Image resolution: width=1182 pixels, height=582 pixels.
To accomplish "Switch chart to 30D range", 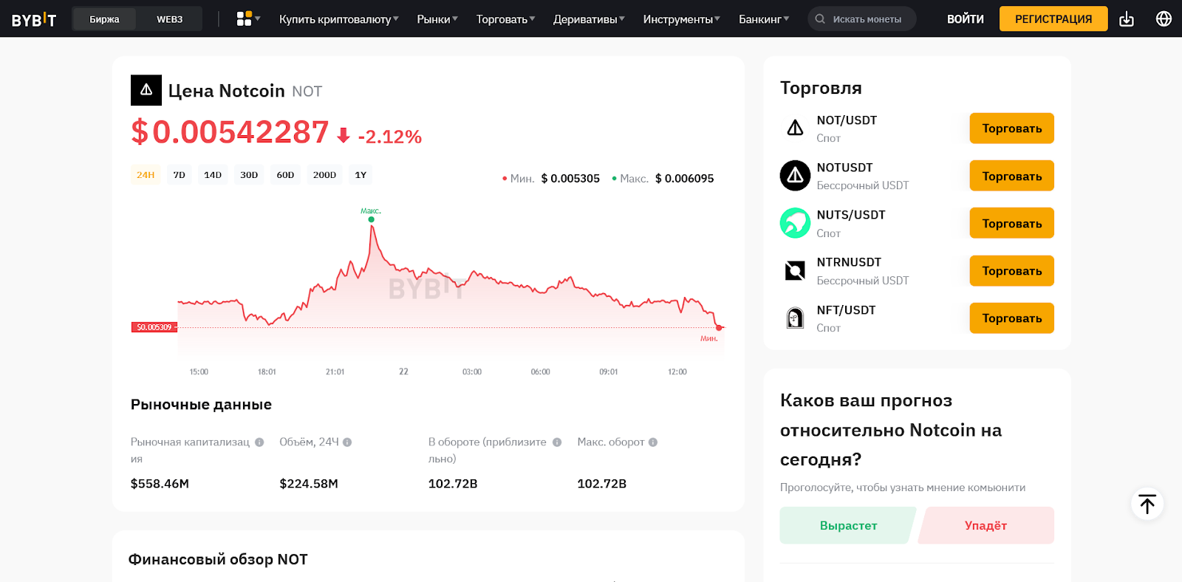I will click(x=249, y=175).
